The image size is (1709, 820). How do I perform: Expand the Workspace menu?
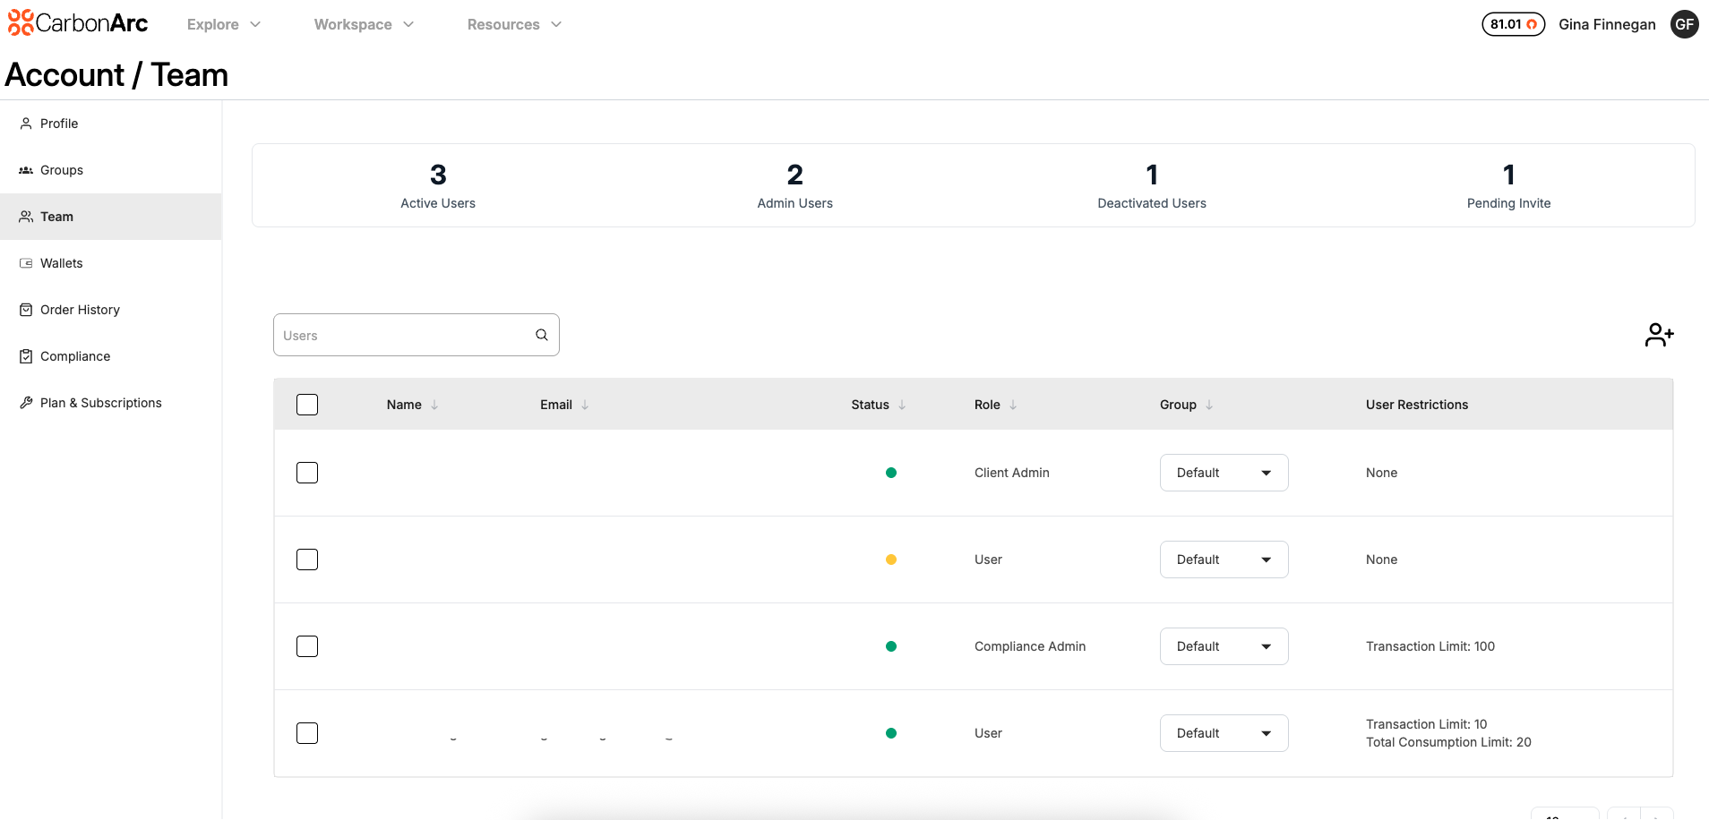pyautogui.click(x=362, y=24)
